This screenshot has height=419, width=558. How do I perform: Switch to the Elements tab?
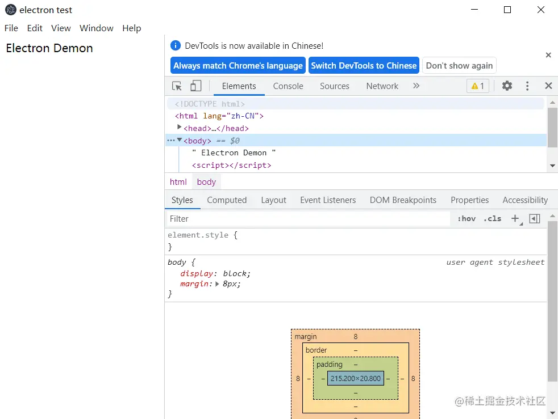pyautogui.click(x=239, y=86)
